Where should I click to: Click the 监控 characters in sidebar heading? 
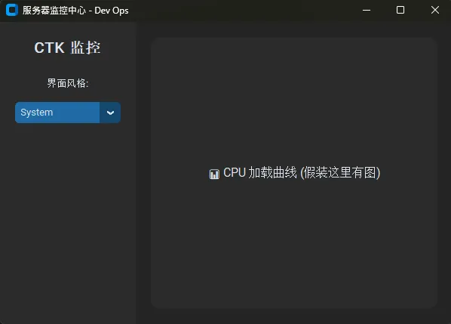(85, 48)
